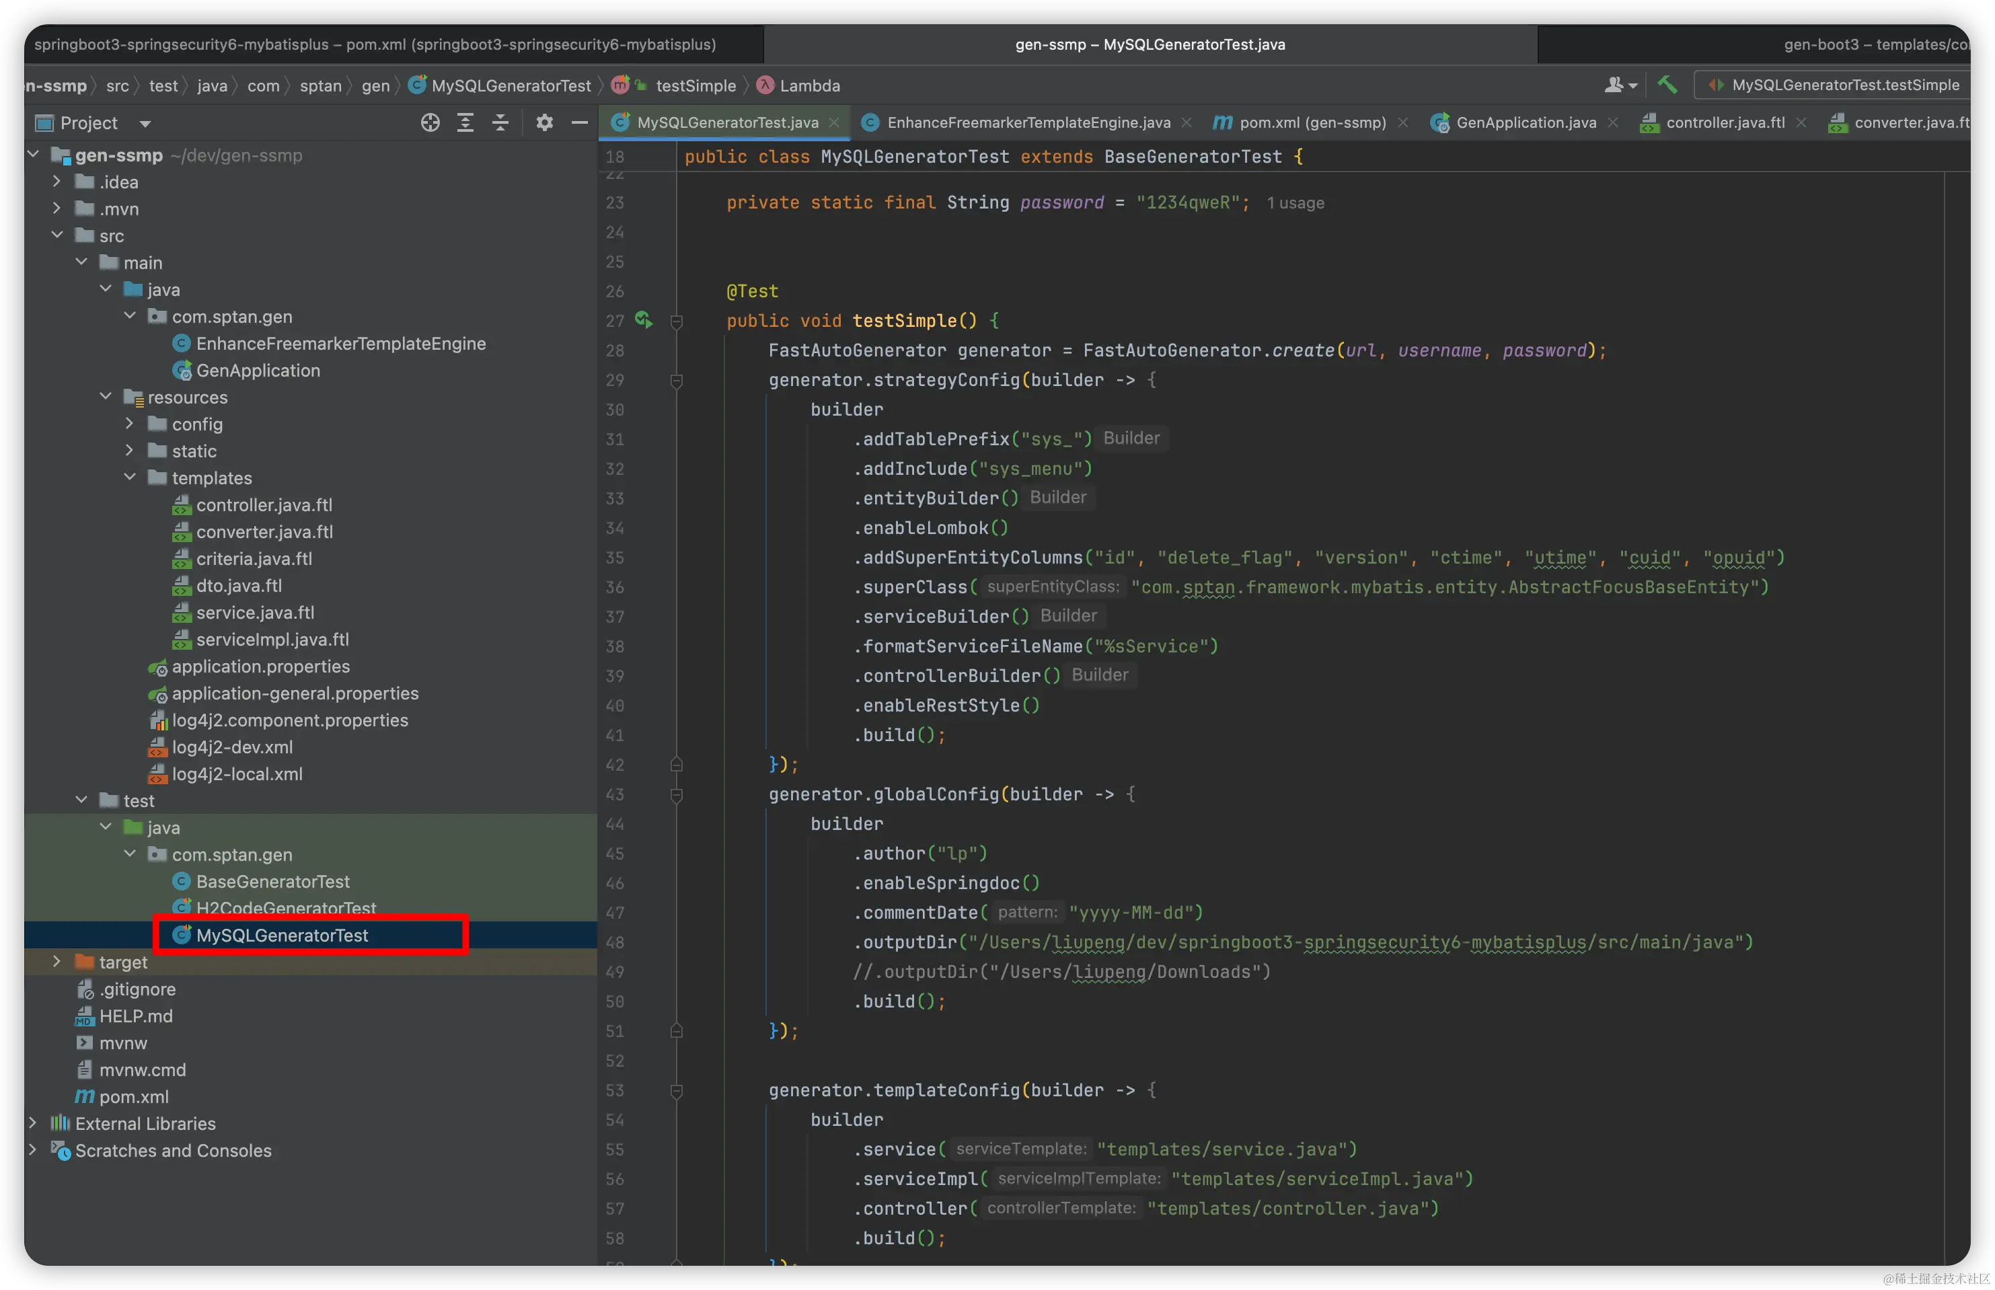Image resolution: width=1995 pixels, height=1290 pixels.
Task: Open service.java.ftl template file
Action: (255, 612)
